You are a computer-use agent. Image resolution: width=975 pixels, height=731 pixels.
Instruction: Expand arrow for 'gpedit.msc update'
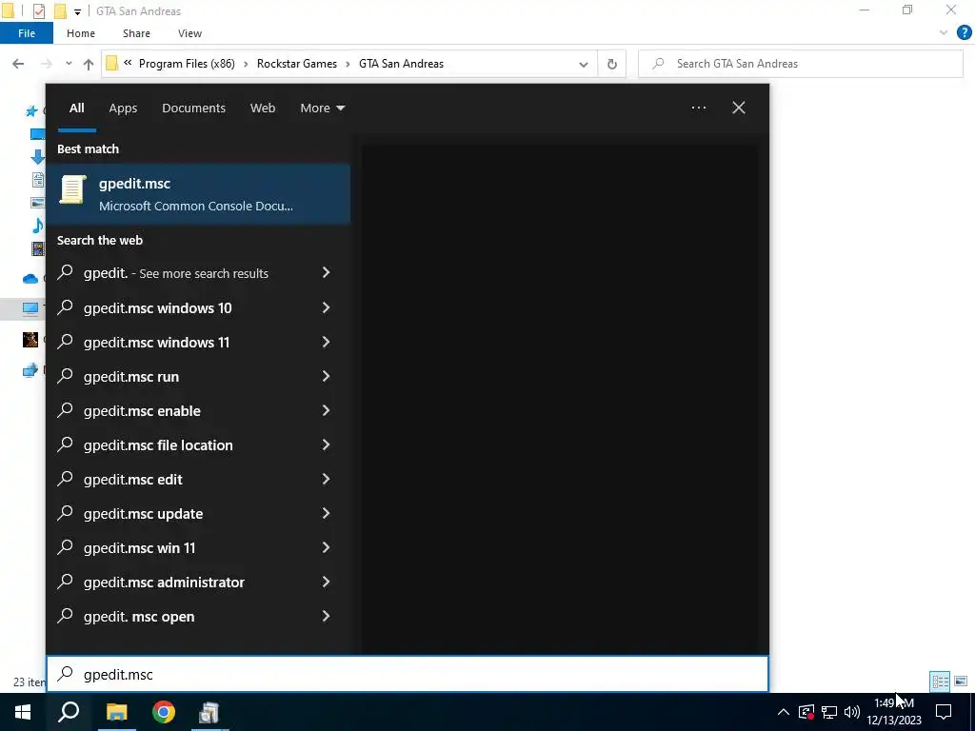pos(326,513)
